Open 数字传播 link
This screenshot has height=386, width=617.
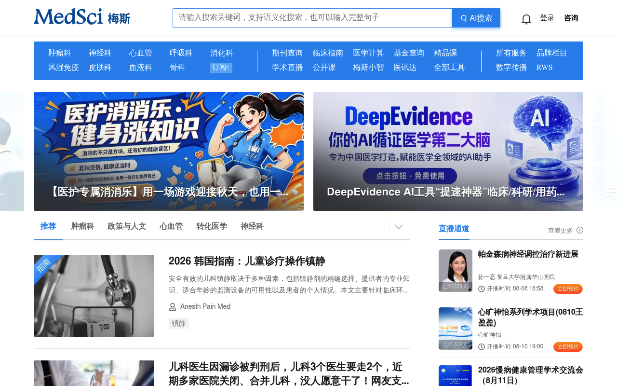click(x=511, y=68)
